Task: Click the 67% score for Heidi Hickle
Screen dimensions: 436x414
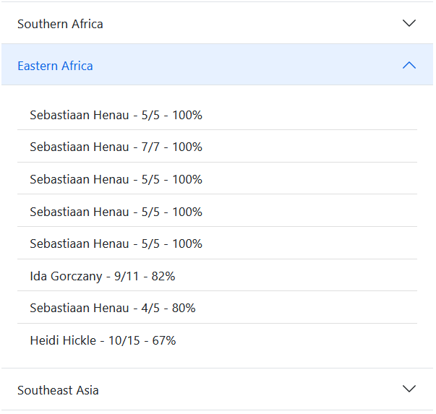Action: point(164,340)
